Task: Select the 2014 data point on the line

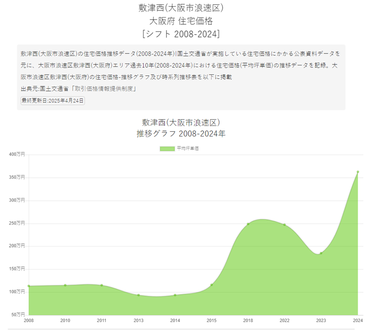Action: pos(175,295)
